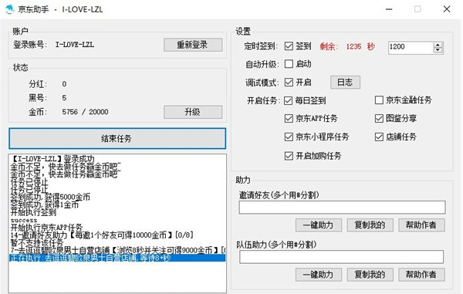Select the highlighted 正在执行 log line
Image resolution: width=463 pixels, height=294 pixels.
(x=117, y=259)
